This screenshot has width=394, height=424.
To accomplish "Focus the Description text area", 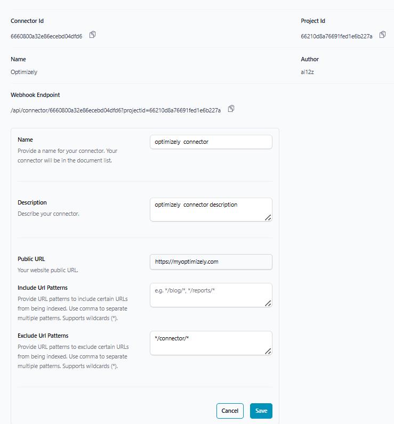I will tap(211, 209).
